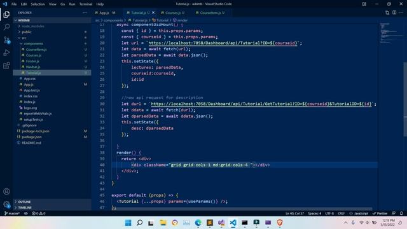Collapse the src folder
This screenshot has width=407, height=229.
pyautogui.click(x=52, y=38)
